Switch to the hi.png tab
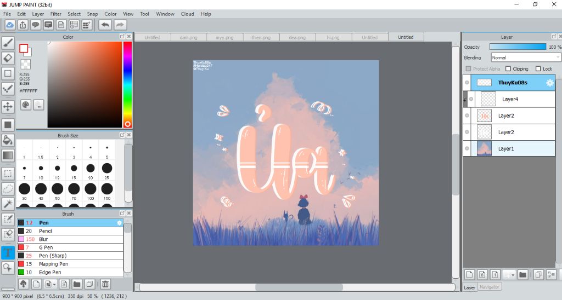Screen dimensions: 562x300 point(333,37)
